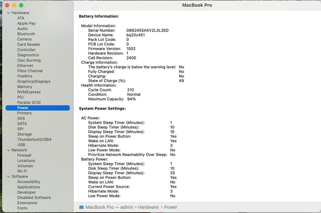Select Applications under Software
Image resolution: width=321 pixels, height=213 pixels.
pos(29,187)
